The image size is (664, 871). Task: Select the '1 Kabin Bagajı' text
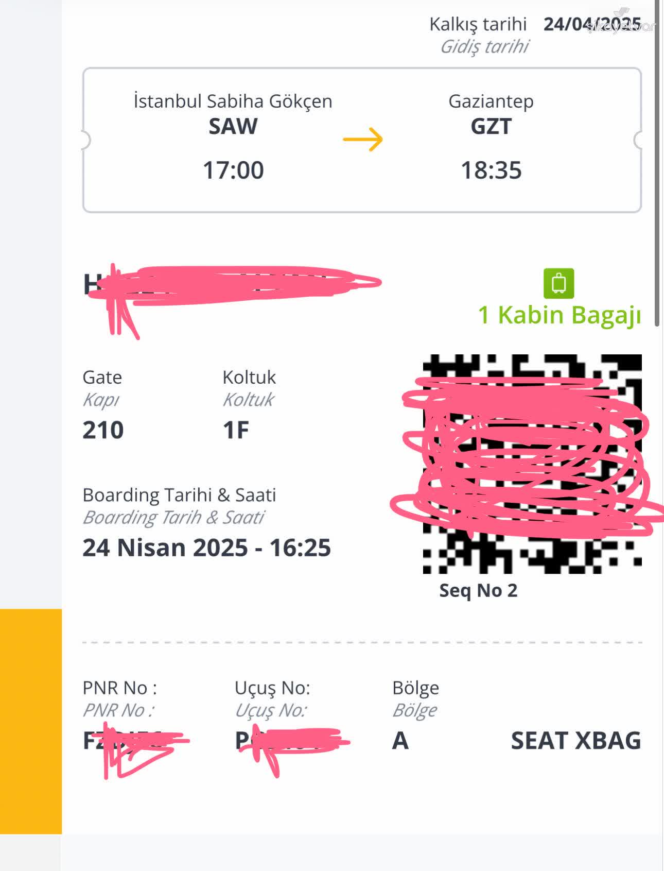point(560,315)
